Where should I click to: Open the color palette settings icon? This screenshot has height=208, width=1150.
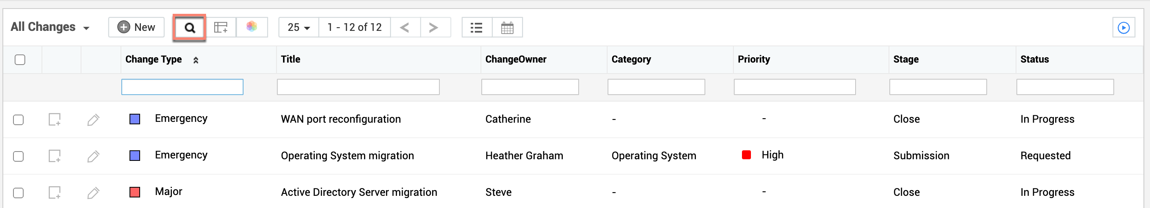click(x=252, y=27)
